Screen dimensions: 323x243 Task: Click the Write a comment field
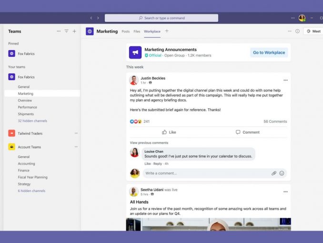tap(214, 173)
